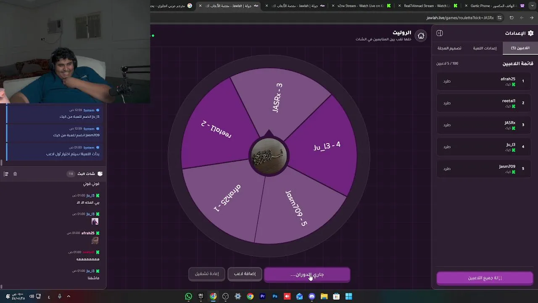This screenshot has height=303, width=538.
Task: Switch to اللاعبين (5) tab
Action: click(x=520, y=48)
